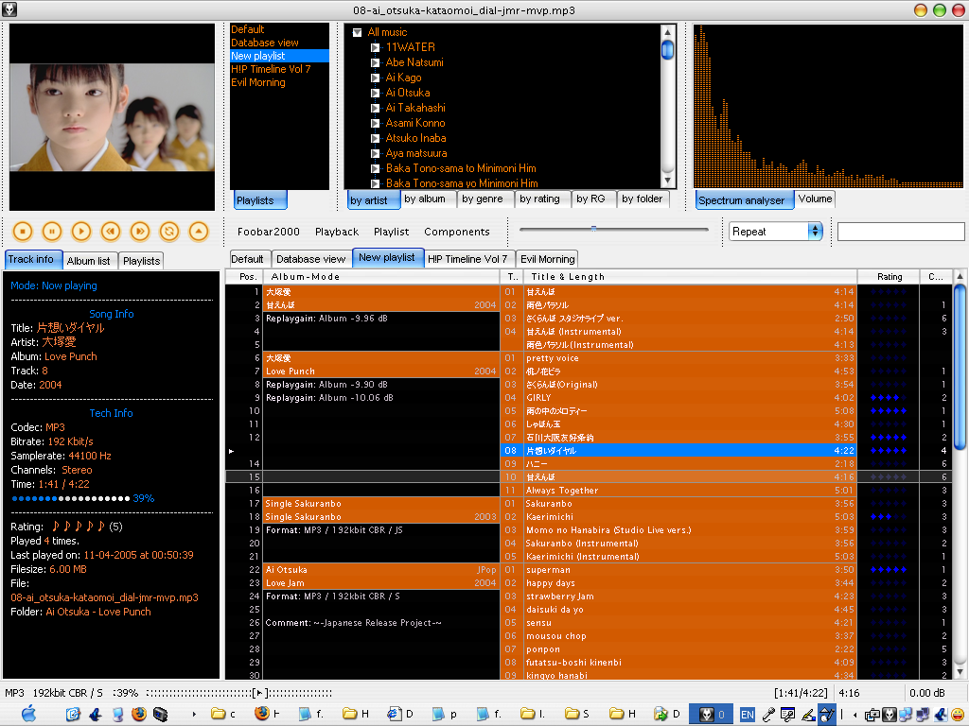Click the eject/open file button
This screenshot has width=969, height=726.
(x=198, y=231)
